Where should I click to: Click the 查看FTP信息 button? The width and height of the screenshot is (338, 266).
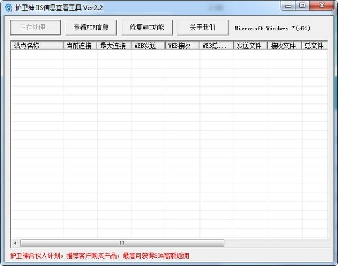[91, 27]
